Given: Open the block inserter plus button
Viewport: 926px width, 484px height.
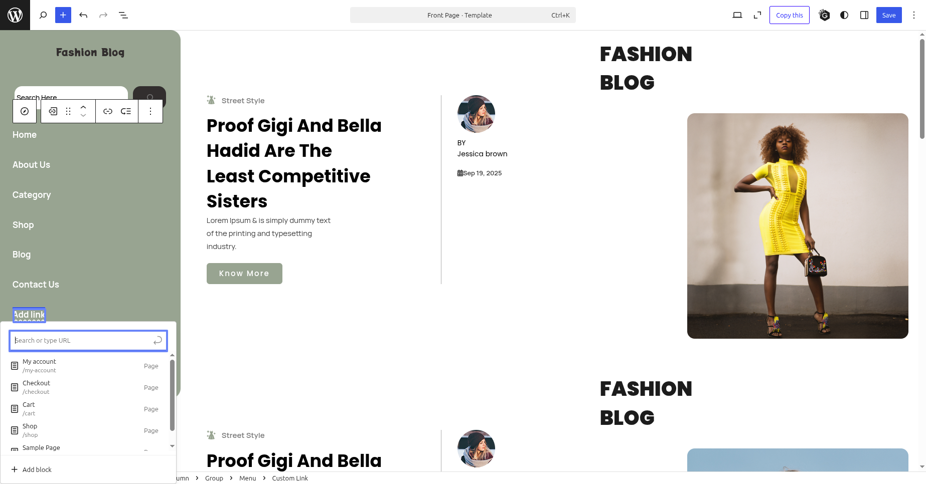Looking at the screenshot, I should coord(63,15).
